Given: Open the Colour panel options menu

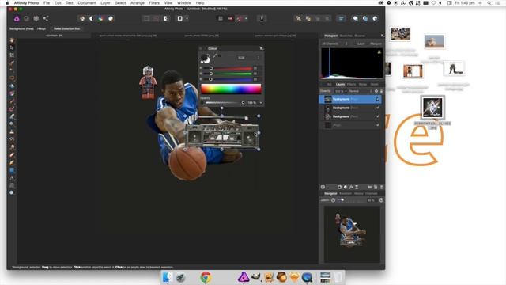Looking at the screenshot, I should [x=262, y=48].
